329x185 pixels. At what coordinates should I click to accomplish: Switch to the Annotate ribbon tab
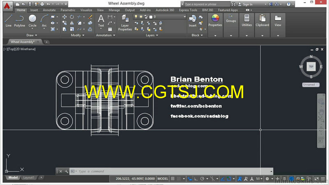[49, 10]
